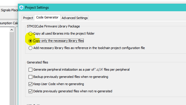186x105 pixels.
Task: Click 'Add necessary library files as reference' label text
Action: 89,48
